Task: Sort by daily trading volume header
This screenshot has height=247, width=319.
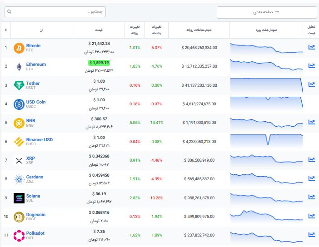Action: 199,30
